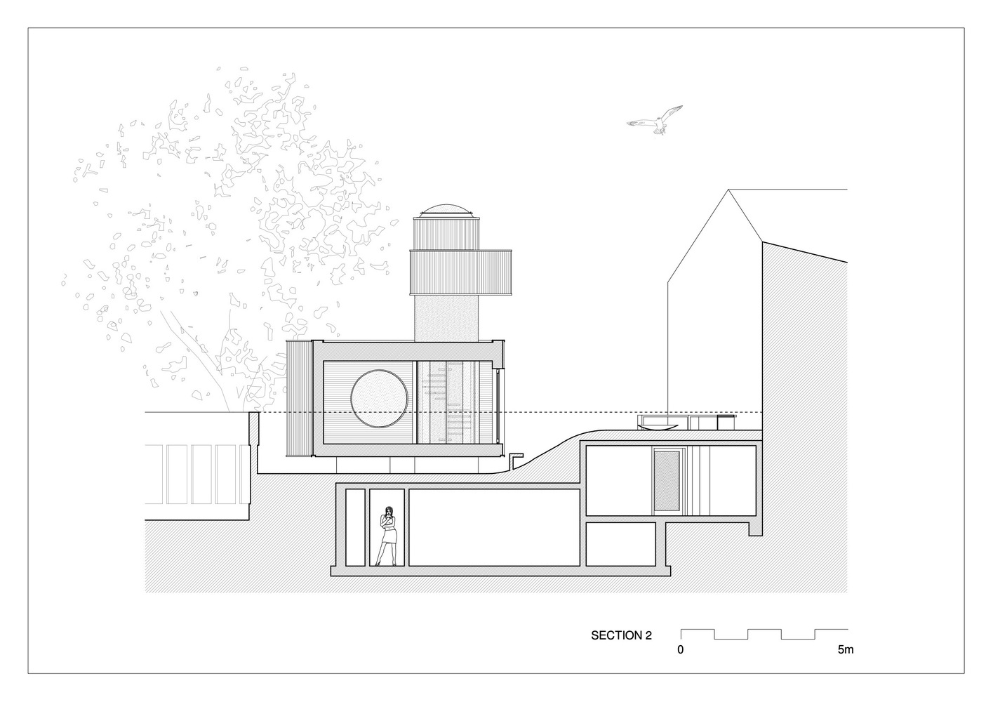Click the flying seagull drawing
Image resolution: width=993 pixels, height=702 pixels.
(655, 120)
